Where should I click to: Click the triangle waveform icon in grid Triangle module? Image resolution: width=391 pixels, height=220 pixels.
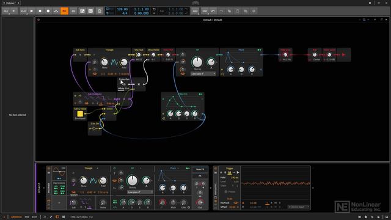114,62
